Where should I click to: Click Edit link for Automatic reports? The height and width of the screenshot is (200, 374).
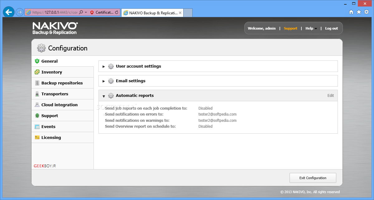click(x=331, y=96)
